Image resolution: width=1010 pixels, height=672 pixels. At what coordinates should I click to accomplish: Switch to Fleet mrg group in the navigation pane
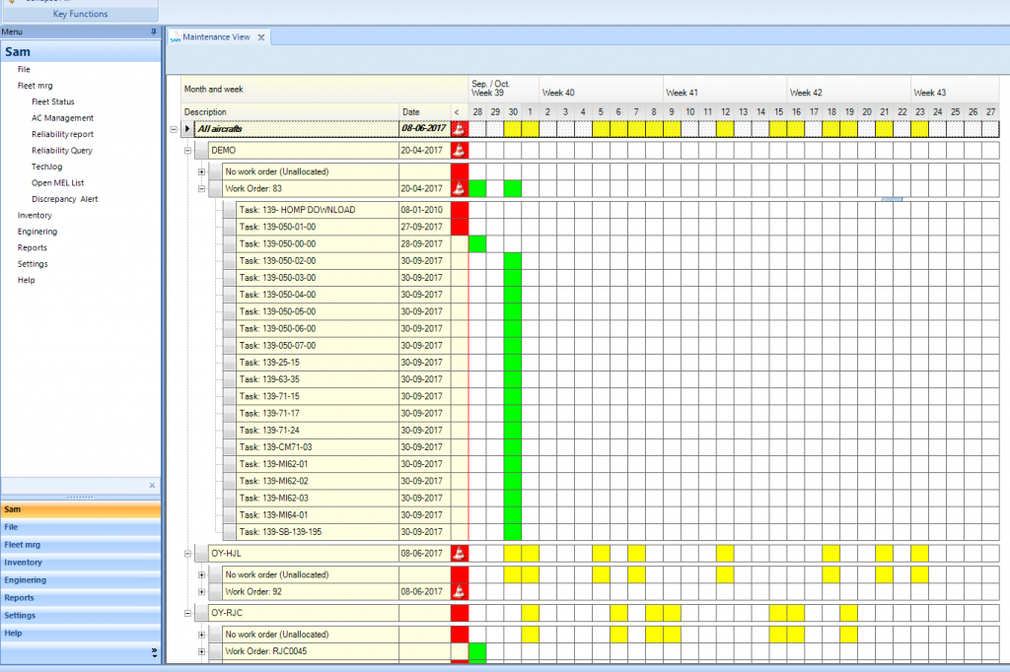pyautogui.click(x=81, y=545)
